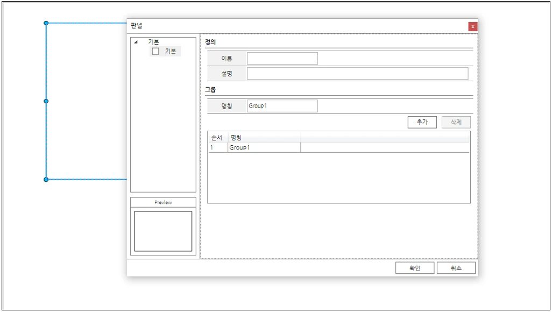552x312 pixels.
Task: Select the 기본 child tree item label
Action: [171, 52]
